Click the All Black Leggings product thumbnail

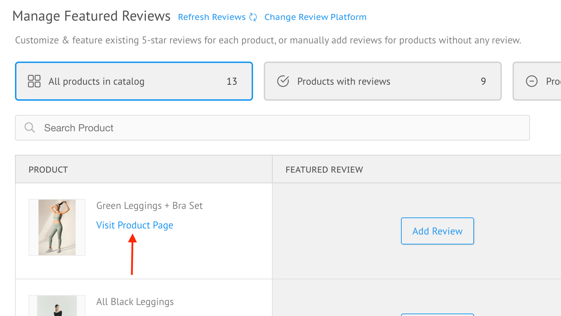point(57,306)
